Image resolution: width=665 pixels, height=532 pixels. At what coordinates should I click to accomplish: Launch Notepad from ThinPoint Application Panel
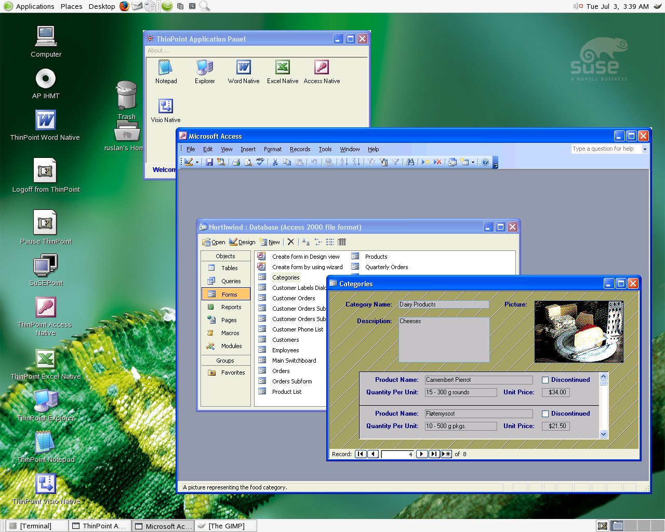tap(166, 72)
